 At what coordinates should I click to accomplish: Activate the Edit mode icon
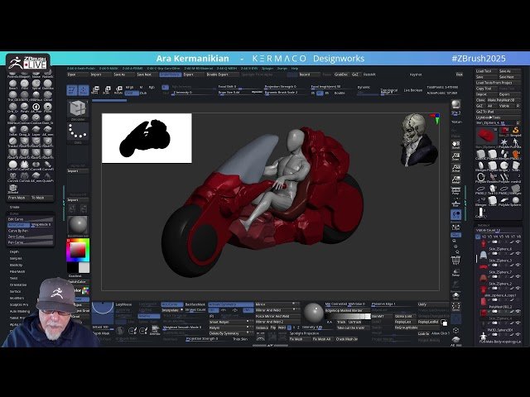(x=72, y=90)
